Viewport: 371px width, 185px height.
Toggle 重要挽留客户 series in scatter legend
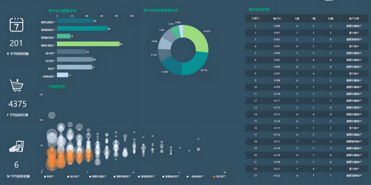click(x=146, y=176)
